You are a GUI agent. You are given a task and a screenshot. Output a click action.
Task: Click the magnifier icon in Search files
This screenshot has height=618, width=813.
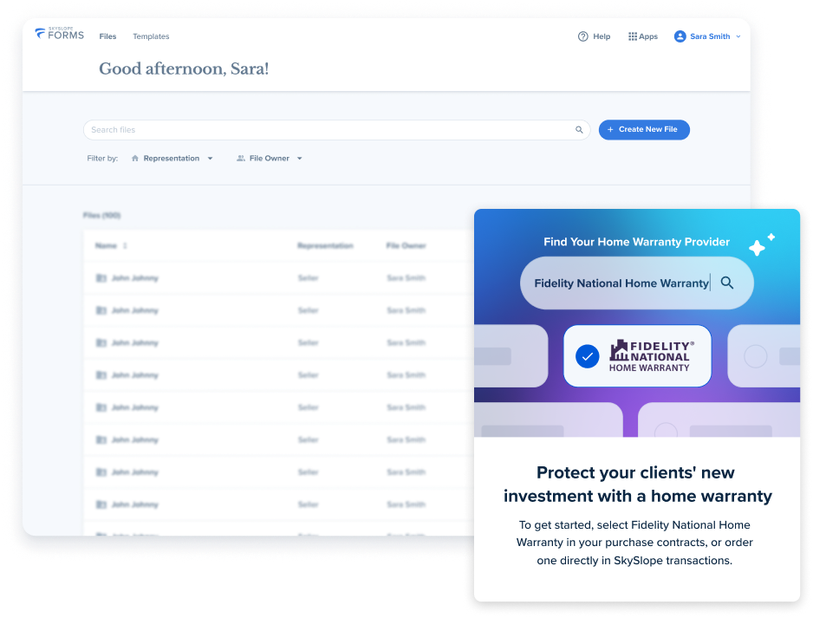point(579,130)
